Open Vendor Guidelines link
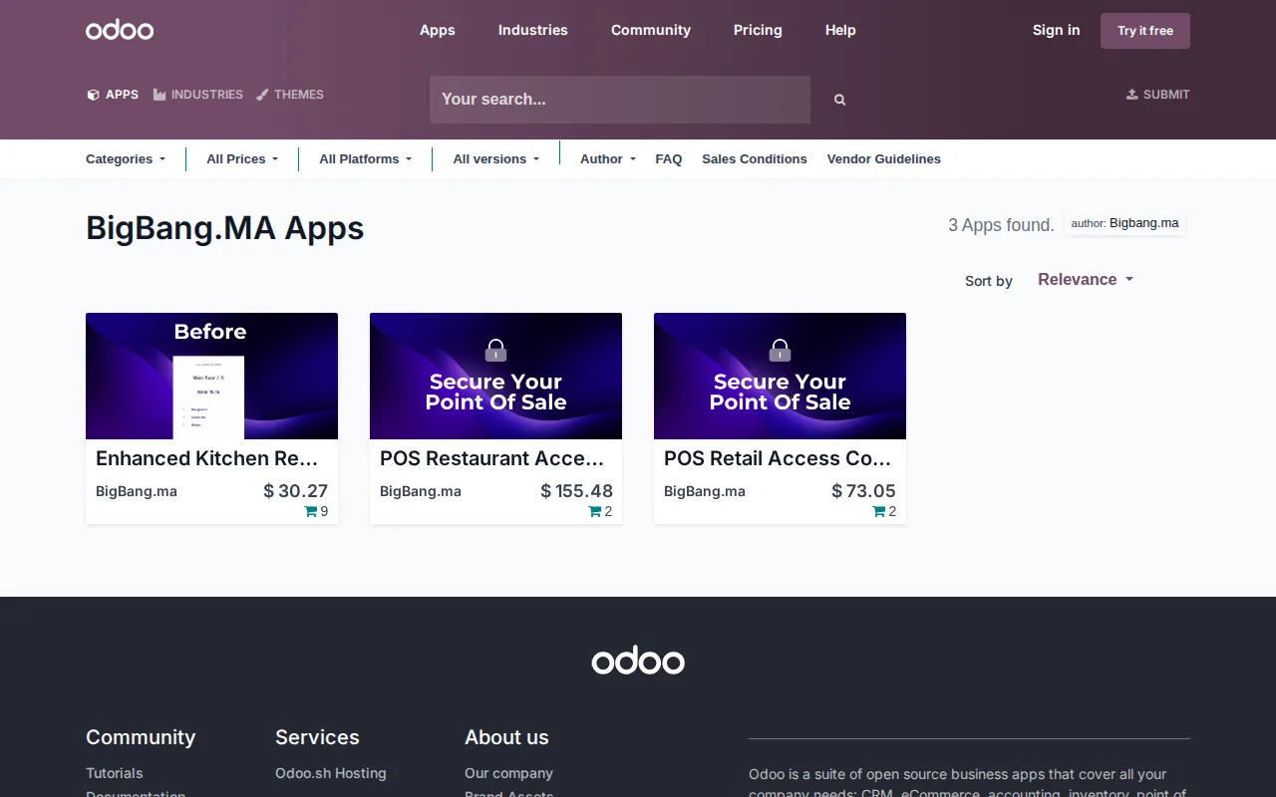Viewport: 1276px width, 797px height. [884, 159]
